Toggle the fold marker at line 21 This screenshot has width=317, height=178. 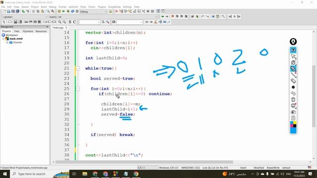coord(78,68)
